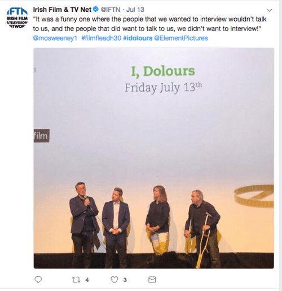Open the Irish Film & TV Net profile name
This screenshot has height=291, width=282.
62,10
